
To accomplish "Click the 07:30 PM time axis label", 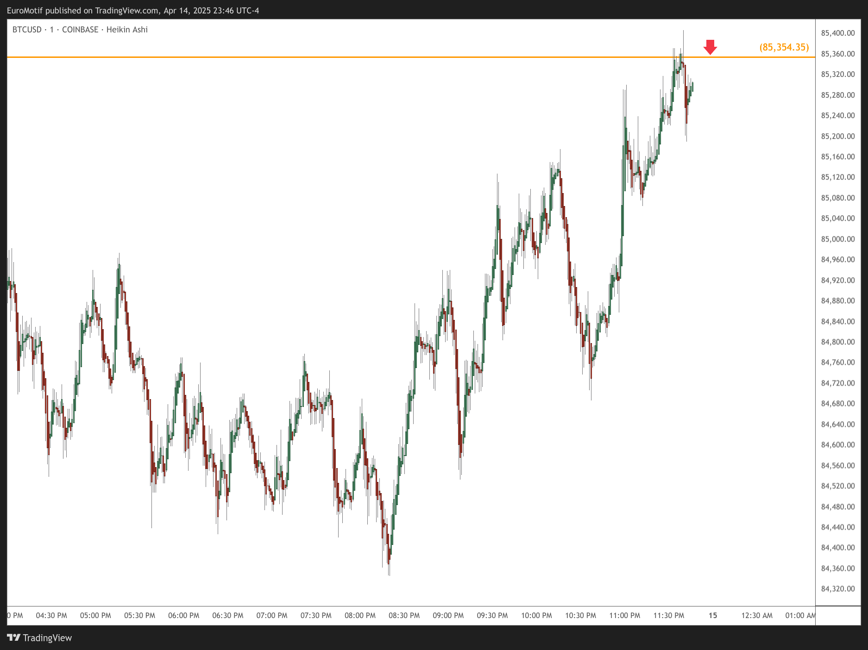I will click(316, 615).
